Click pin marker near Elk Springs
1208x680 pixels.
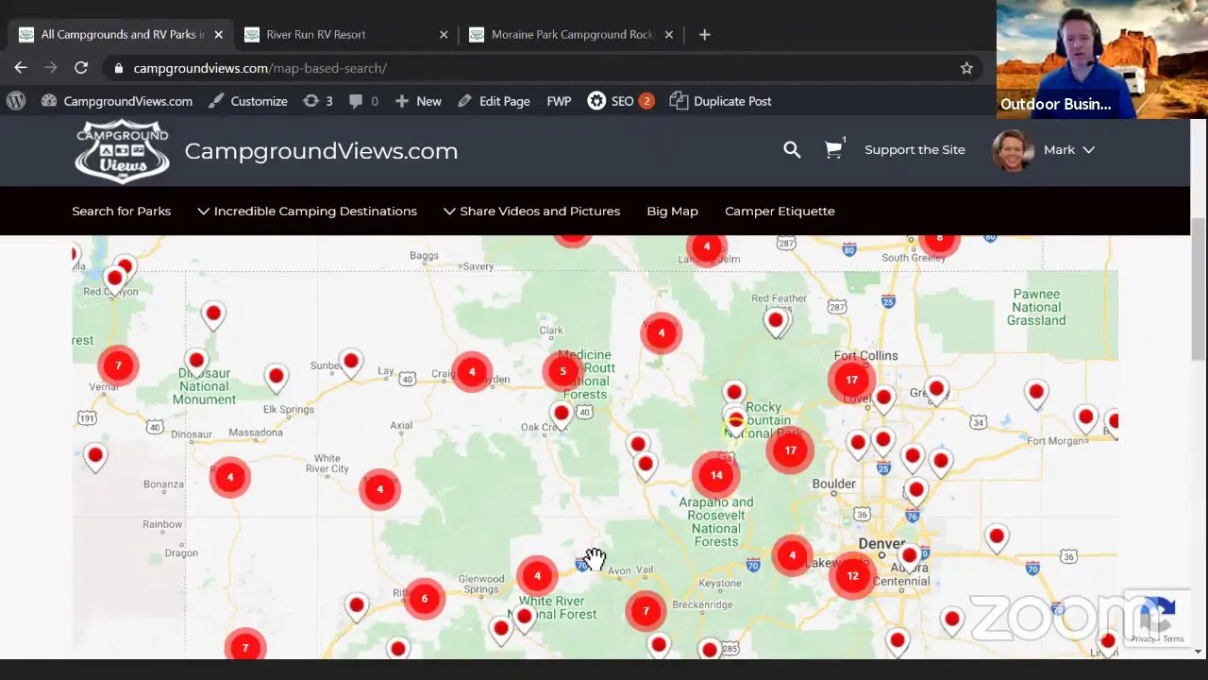click(x=276, y=378)
